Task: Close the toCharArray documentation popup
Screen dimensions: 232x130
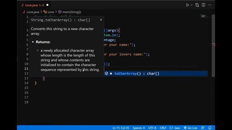Action: pyautogui.click(x=101, y=20)
